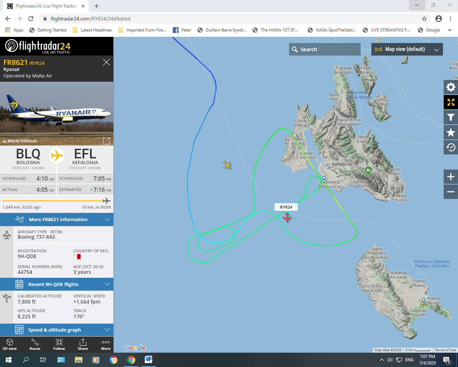Open the 3D view
458x367 pixels.
pyautogui.click(x=10, y=344)
